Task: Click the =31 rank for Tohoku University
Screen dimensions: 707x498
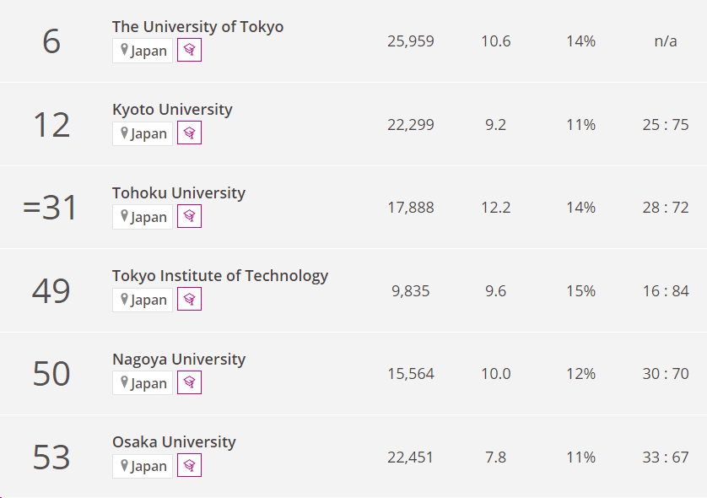Action: [50, 208]
